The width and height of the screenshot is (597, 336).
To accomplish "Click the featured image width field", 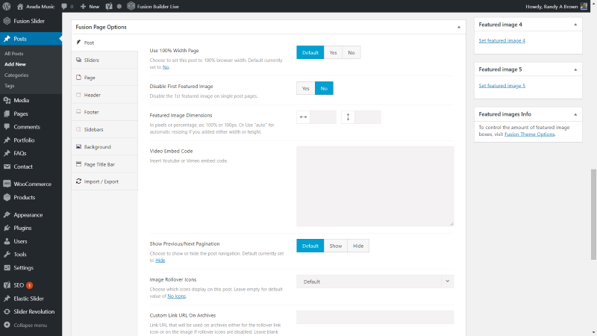I will point(323,117).
